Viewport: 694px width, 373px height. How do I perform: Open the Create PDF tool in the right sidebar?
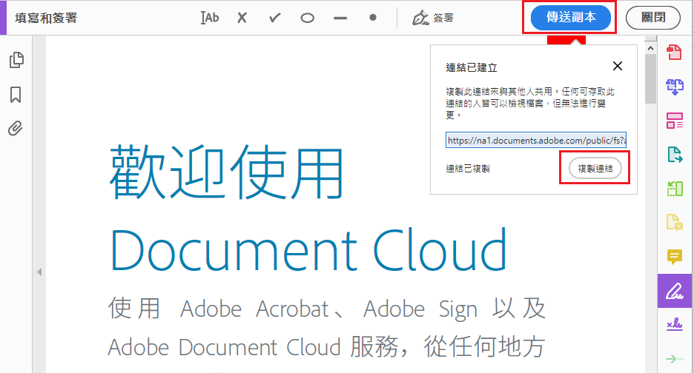pyautogui.click(x=674, y=52)
